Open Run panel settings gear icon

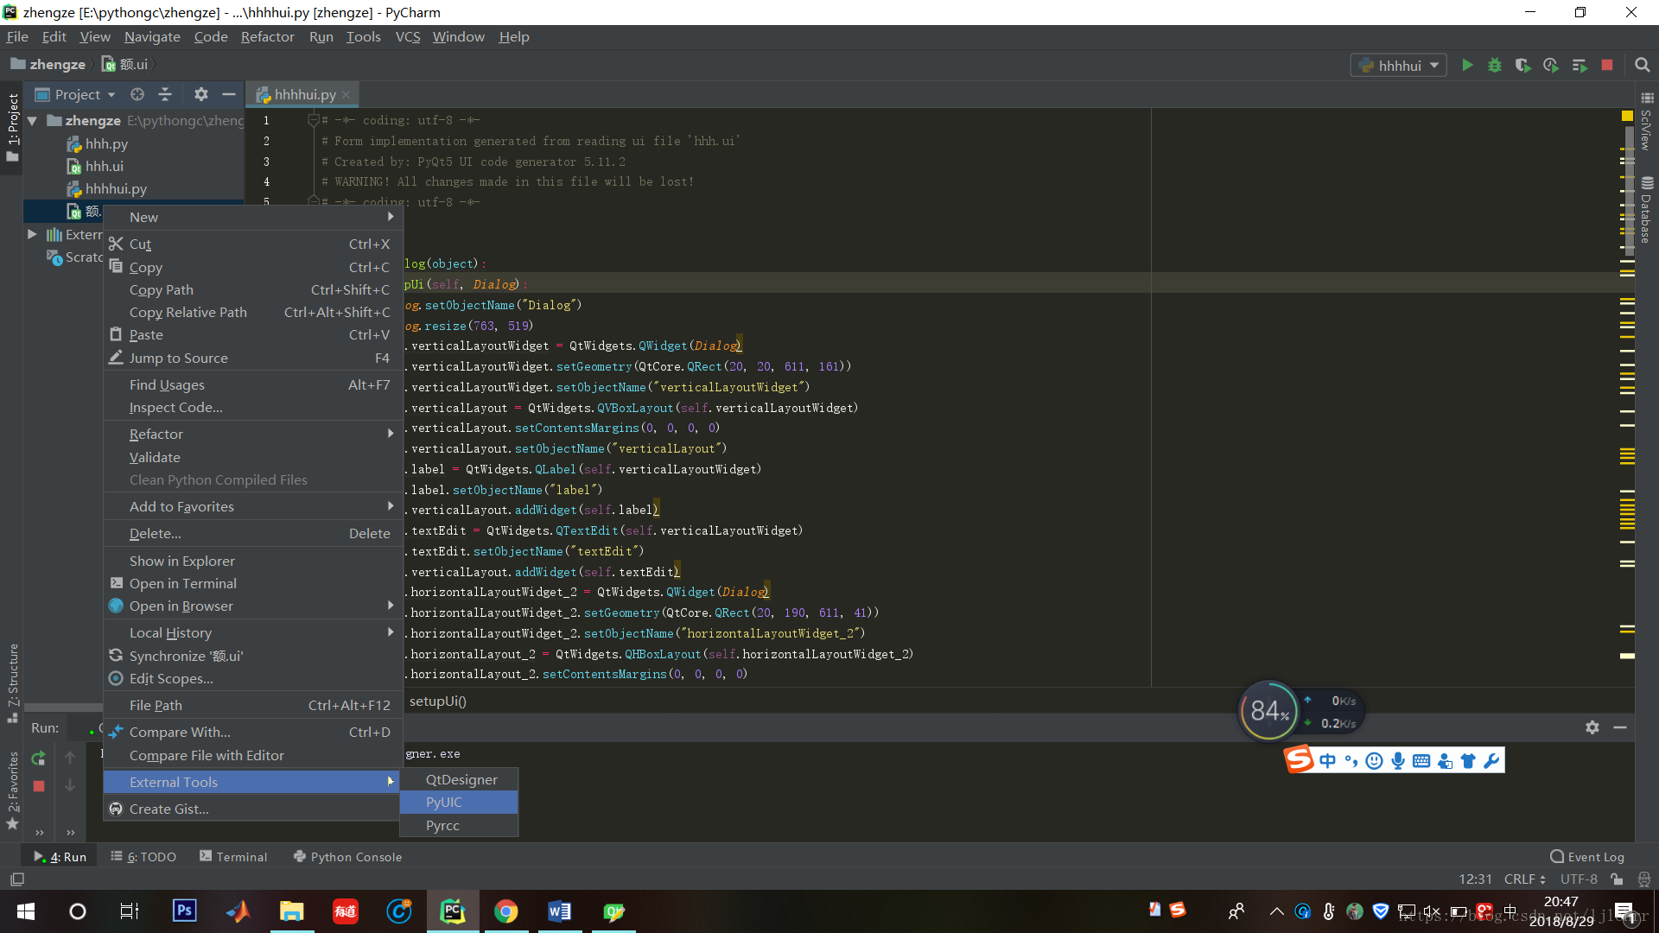(1592, 727)
